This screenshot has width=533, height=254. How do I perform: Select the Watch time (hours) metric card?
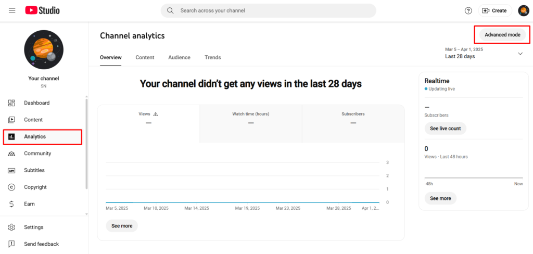point(250,123)
